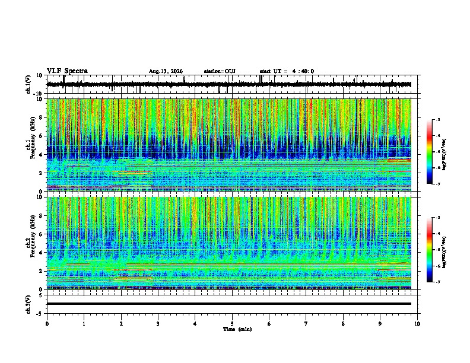Click the Time (min) axis label
470x363 pixels.
pos(237,329)
